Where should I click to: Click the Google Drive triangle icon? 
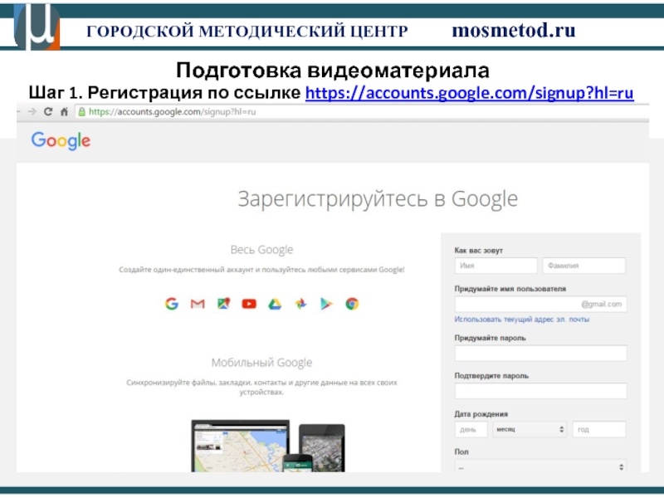point(275,304)
